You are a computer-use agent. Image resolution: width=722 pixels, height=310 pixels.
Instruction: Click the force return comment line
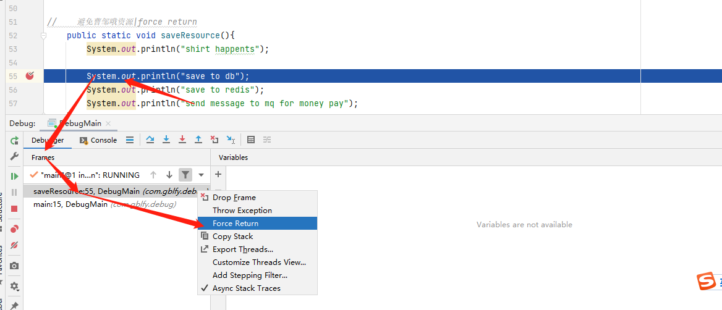click(122, 22)
